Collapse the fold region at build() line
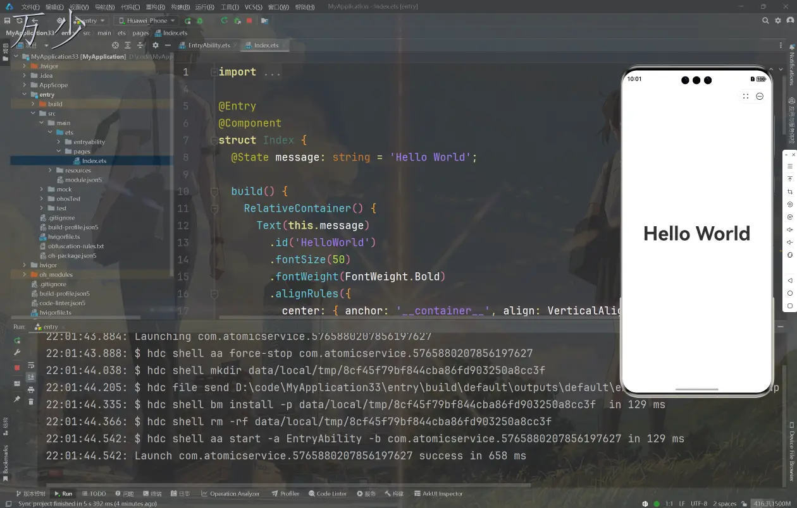 (x=214, y=191)
